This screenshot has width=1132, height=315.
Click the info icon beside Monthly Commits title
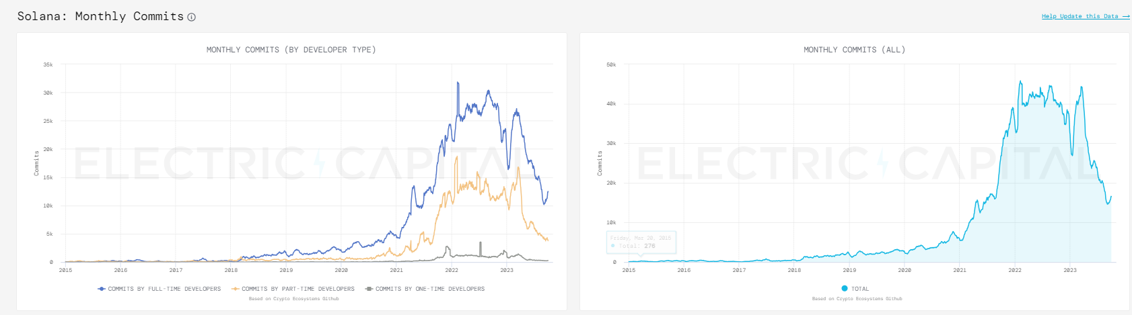click(x=192, y=17)
